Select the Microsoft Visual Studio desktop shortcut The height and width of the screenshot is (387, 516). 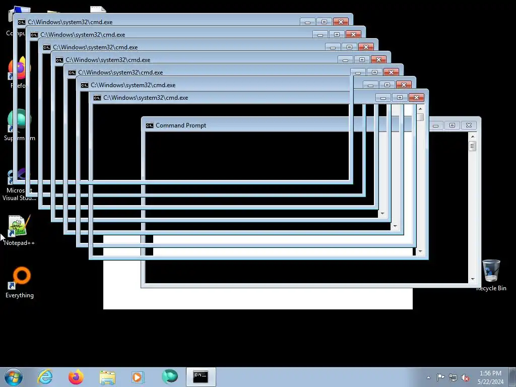point(20,184)
